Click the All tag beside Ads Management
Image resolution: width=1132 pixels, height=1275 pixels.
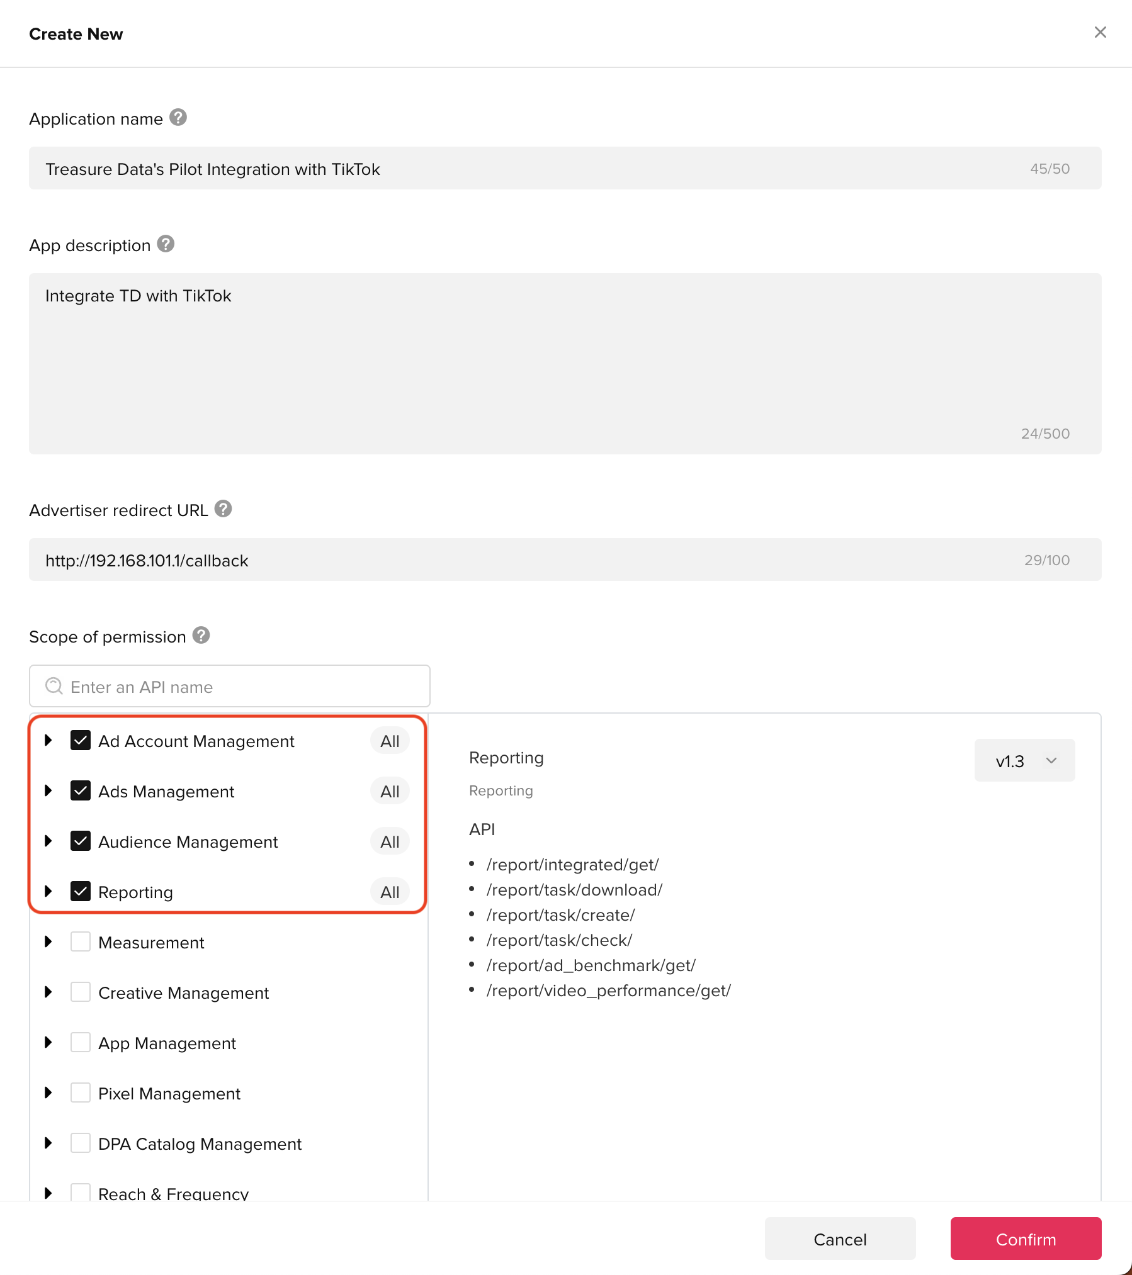click(x=390, y=792)
